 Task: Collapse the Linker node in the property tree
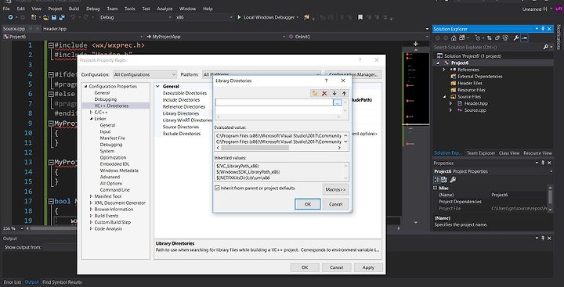[x=91, y=119]
